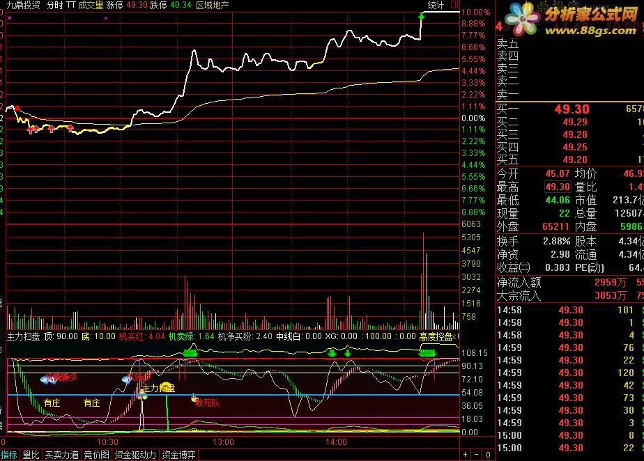Click the 买四 price 49.25
This screenshot has width=644, height=461.
tap(575, 147)
